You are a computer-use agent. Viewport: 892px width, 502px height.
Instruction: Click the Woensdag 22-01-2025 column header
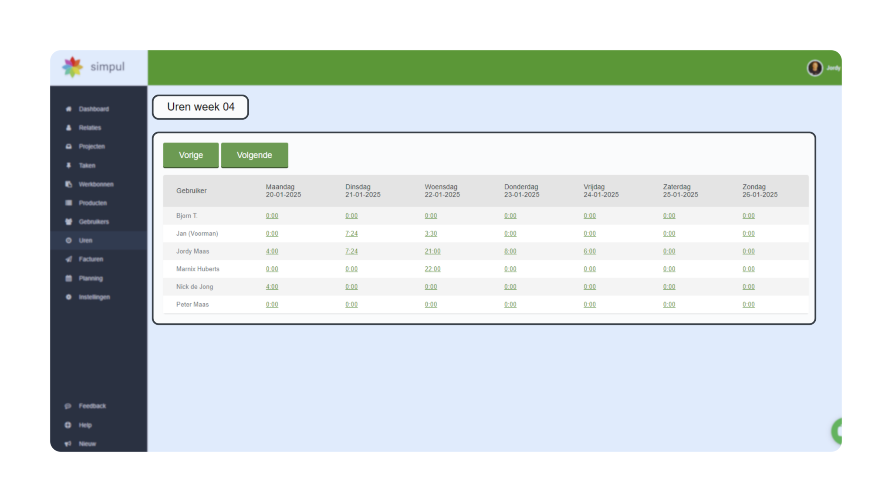click(x=442, y=191)
